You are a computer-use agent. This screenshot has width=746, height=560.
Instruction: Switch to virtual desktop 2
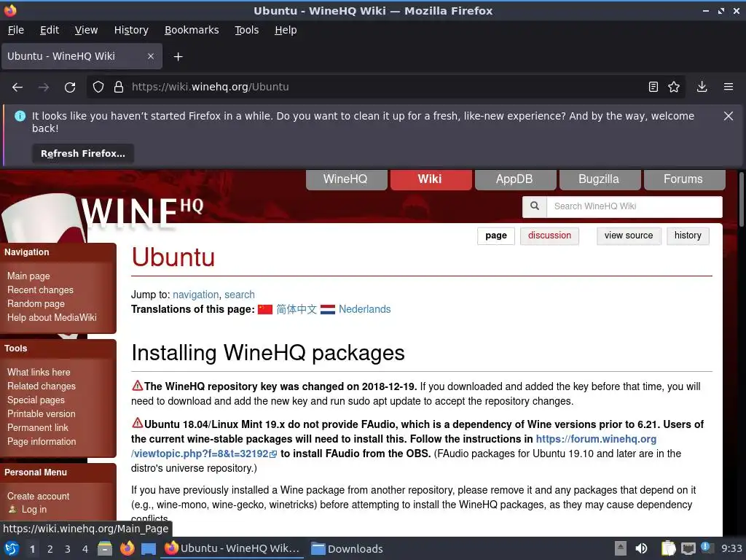point(50,549)
